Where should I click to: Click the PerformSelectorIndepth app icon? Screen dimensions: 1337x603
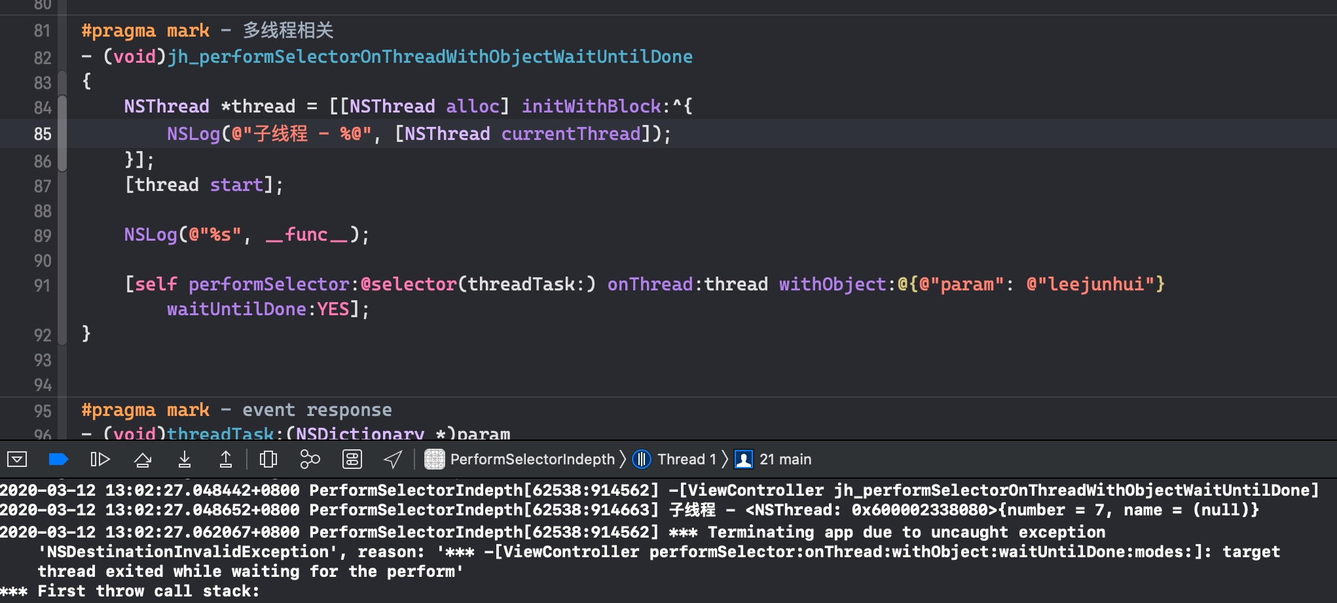(x=435, y=459)
